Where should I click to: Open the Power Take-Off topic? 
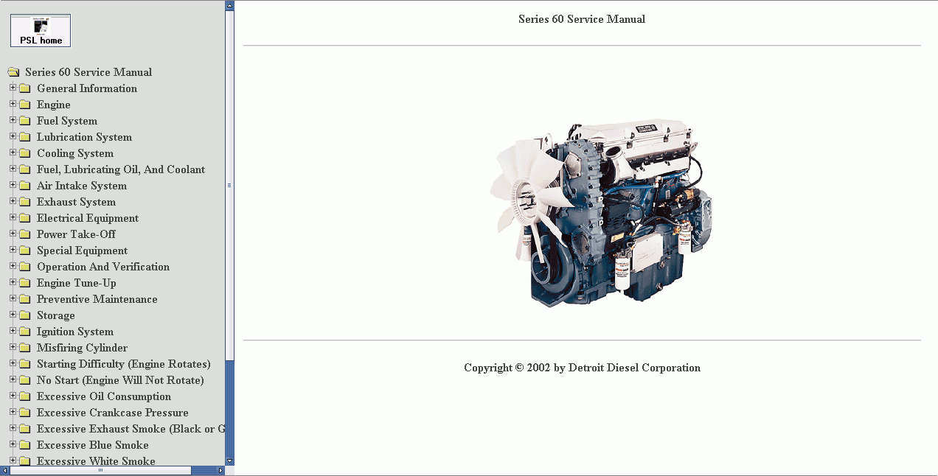[x=76, y=234]
